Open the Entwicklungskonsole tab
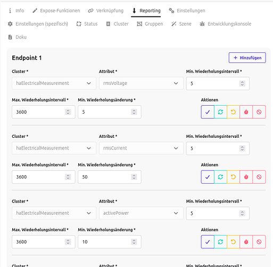Viewport: 273px width, 267px height. coord(225,24)
